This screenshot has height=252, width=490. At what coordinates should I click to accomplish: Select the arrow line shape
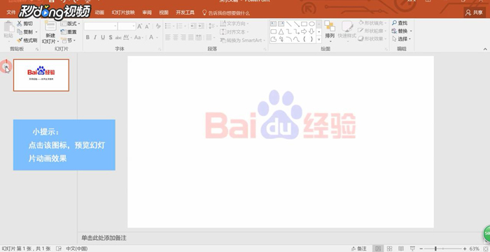pyautogui.click(x=297, y=24)
